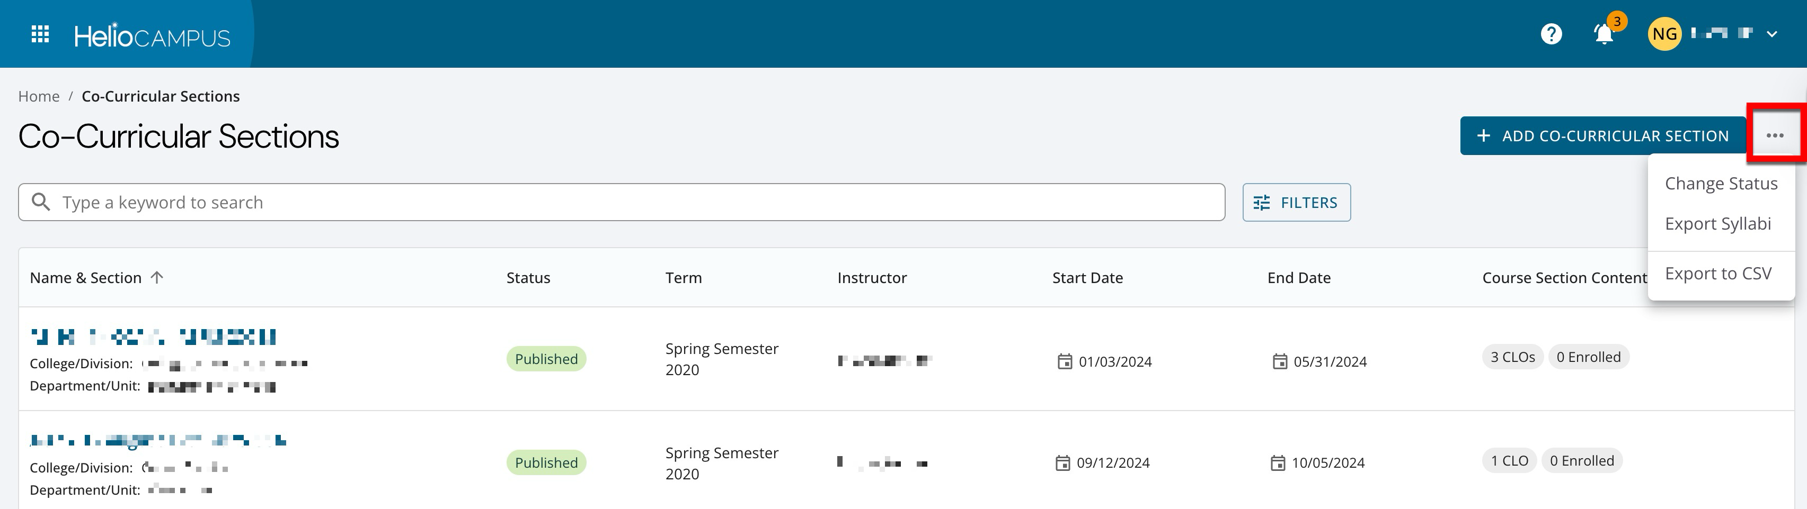Click the HelioCampus logo
Viewport: 1807px width, 509px height.
pos(152,35)
